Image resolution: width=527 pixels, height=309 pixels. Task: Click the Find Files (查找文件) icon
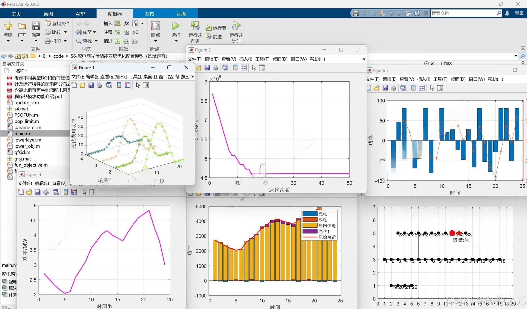(x=48, y=23)
